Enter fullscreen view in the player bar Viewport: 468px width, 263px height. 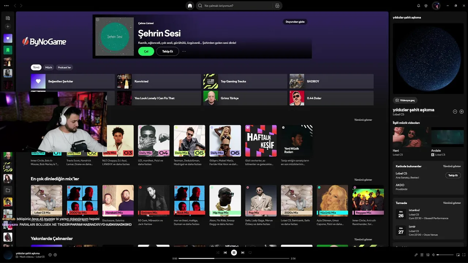[x=464, y=255]
